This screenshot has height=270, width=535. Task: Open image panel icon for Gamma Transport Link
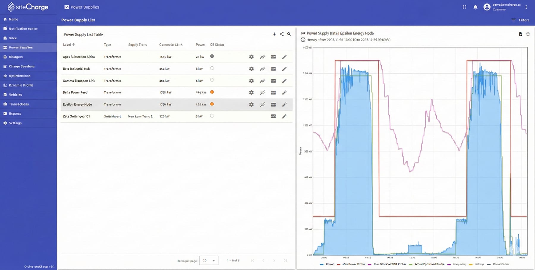pos(273,81)
